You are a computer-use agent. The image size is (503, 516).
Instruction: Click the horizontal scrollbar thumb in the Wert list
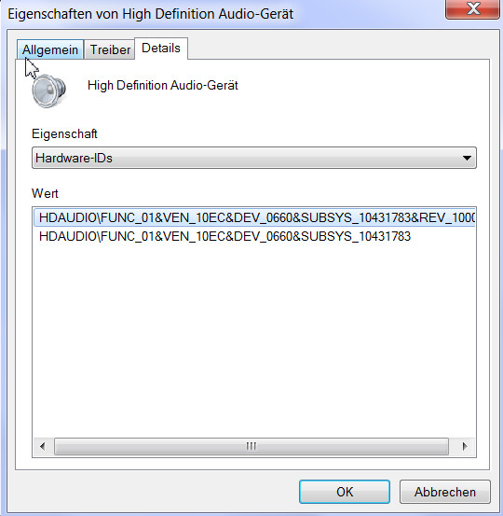[x=251, y=447]
